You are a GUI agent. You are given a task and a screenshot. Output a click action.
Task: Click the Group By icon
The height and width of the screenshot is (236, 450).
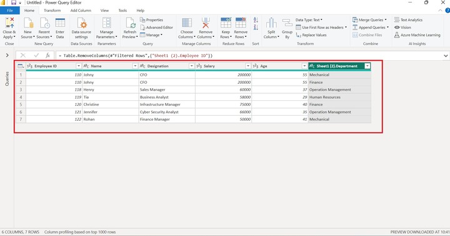(287, 23)
